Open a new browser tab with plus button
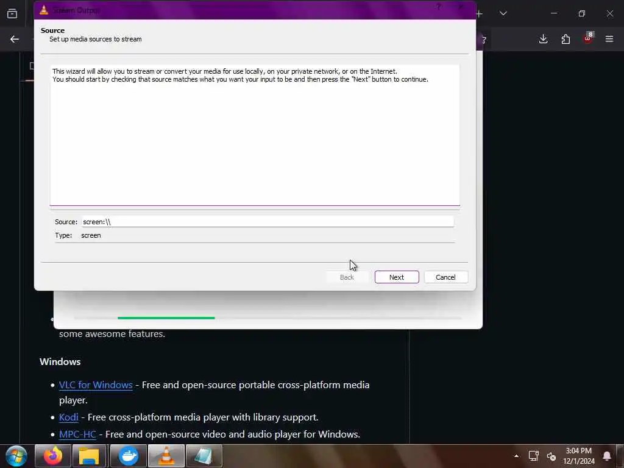The image size is (624, 468). point(479,14)
